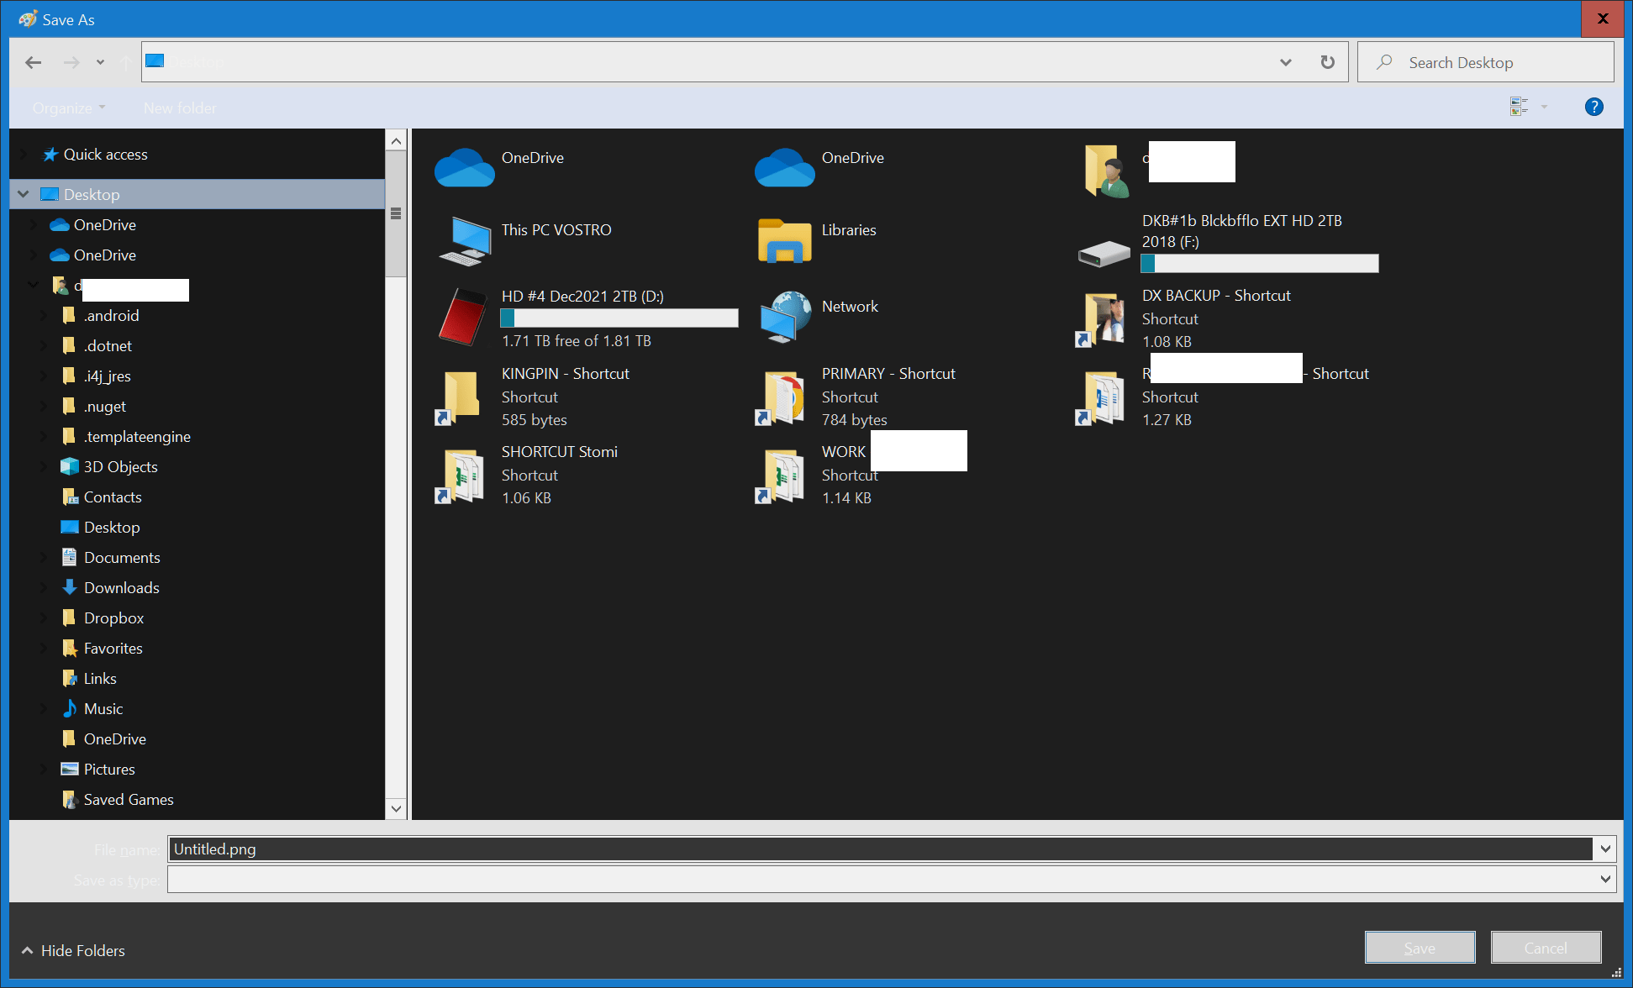Click the back navigation arrow
Screen dimensions: 1633x988
click(x=33, y=61)
